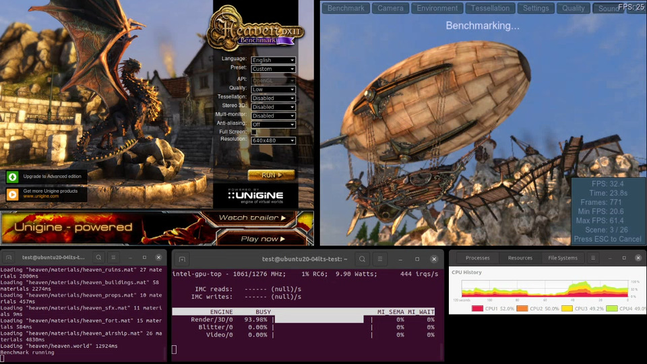Open the Resolution 640x480 dropdown
Image resolution: width=647 pixels, height=364 pixels.
273,141
